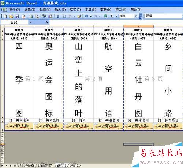The height and width of the screenshot is (168, 183).
Task: Click the character 叶 in column C
Action: 79,113
